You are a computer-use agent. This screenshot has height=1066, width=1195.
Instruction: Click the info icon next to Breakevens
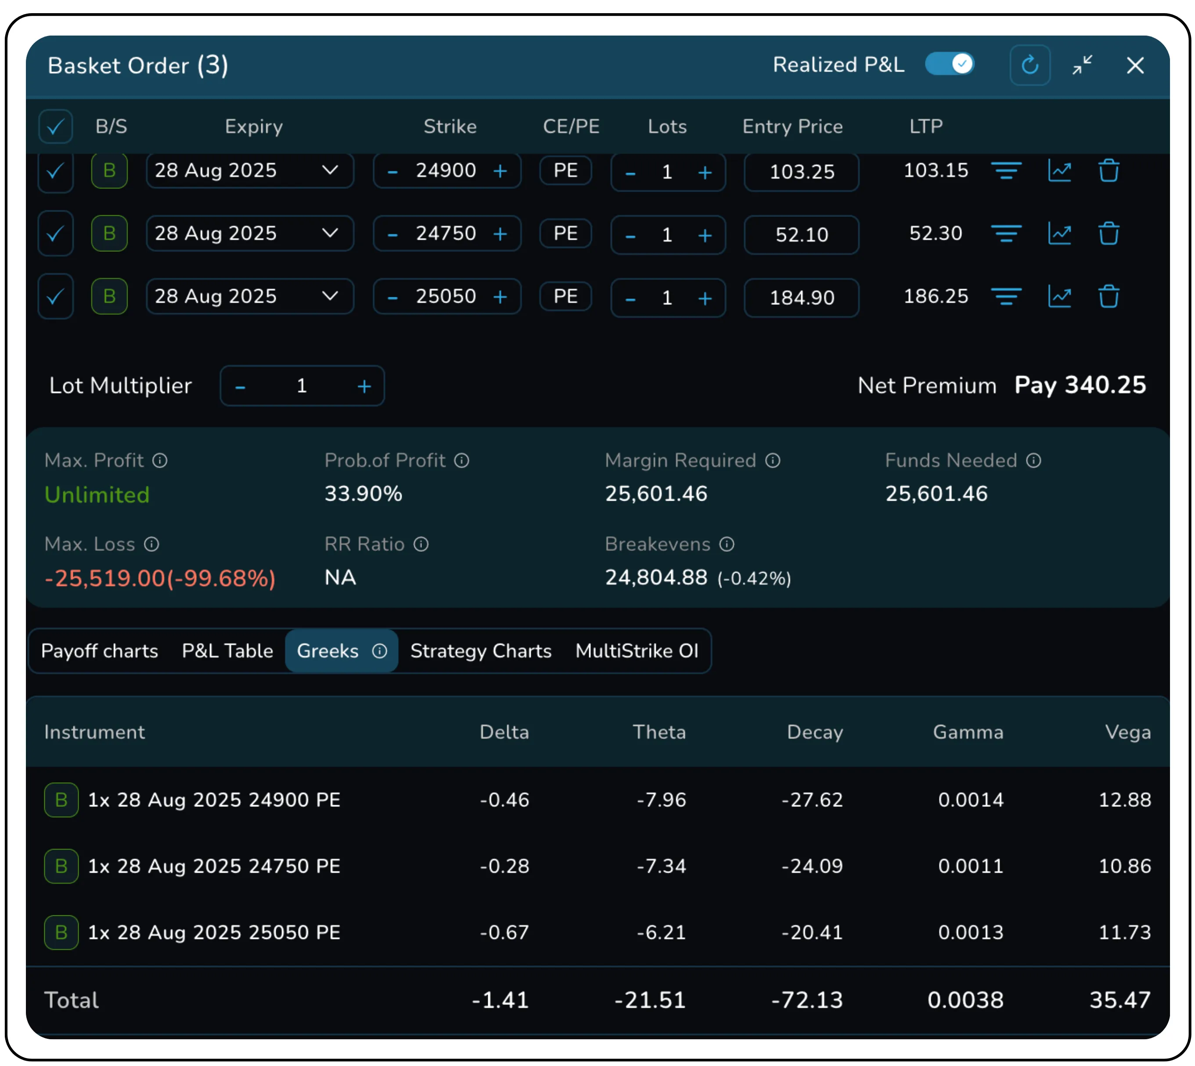[x=727, y=545]
